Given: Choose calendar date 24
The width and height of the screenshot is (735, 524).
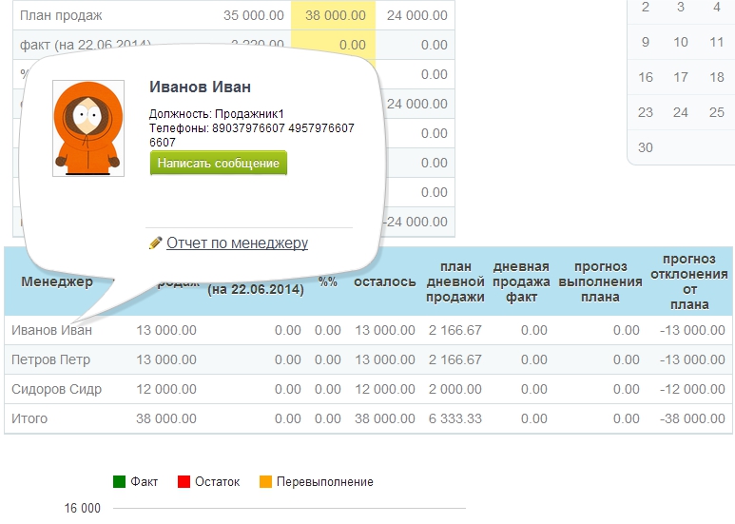Looking at the screenshot, I should tap(681, 112).
